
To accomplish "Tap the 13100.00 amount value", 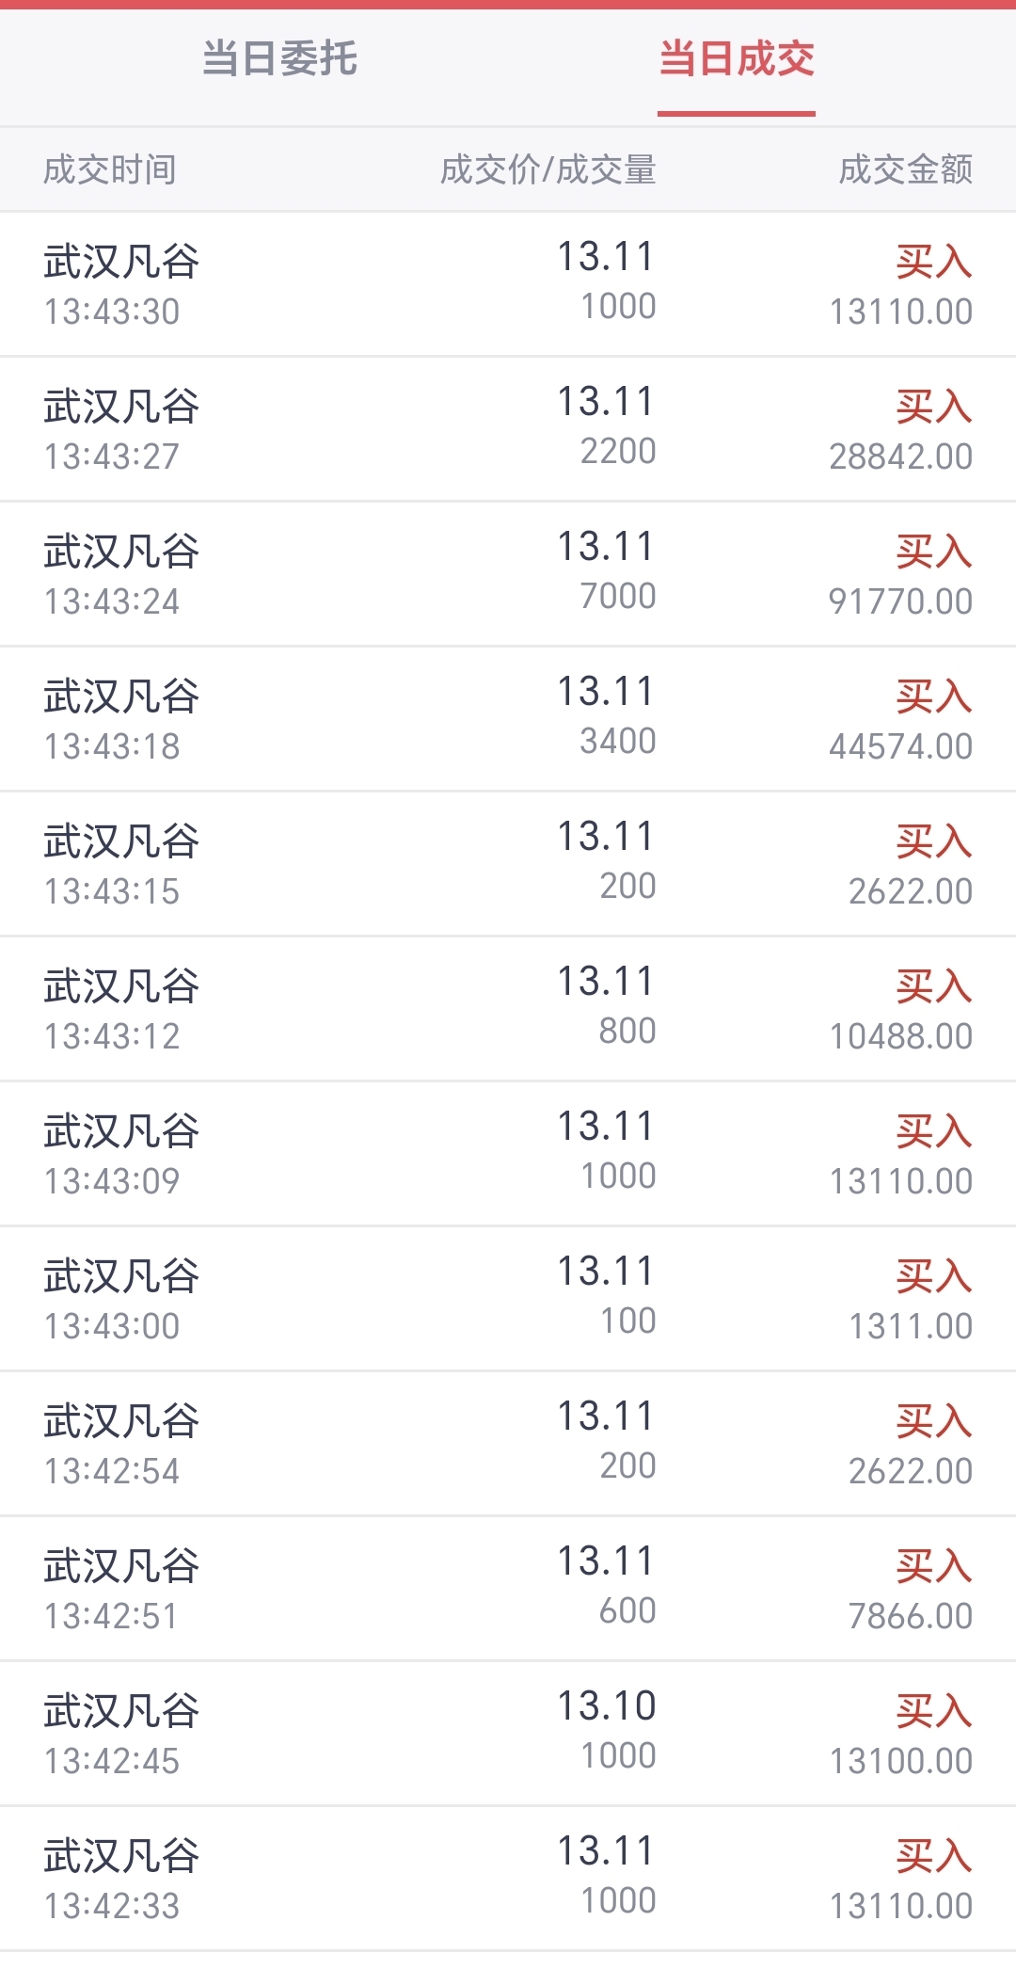I will coord(900,1761).
